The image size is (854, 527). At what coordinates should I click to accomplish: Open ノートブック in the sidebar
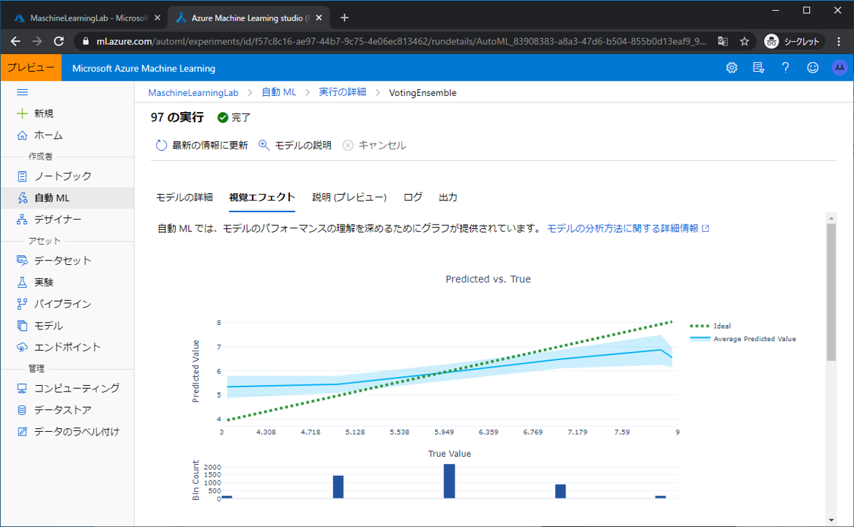point(62,176)
